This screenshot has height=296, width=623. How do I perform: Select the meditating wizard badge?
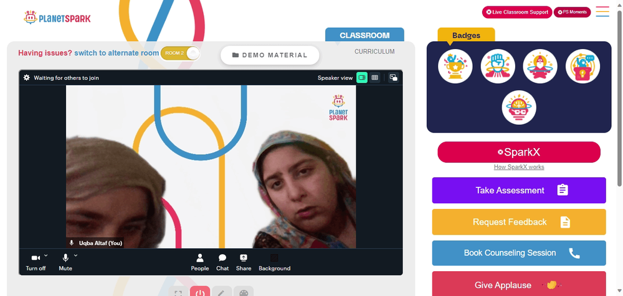point(540,67)
